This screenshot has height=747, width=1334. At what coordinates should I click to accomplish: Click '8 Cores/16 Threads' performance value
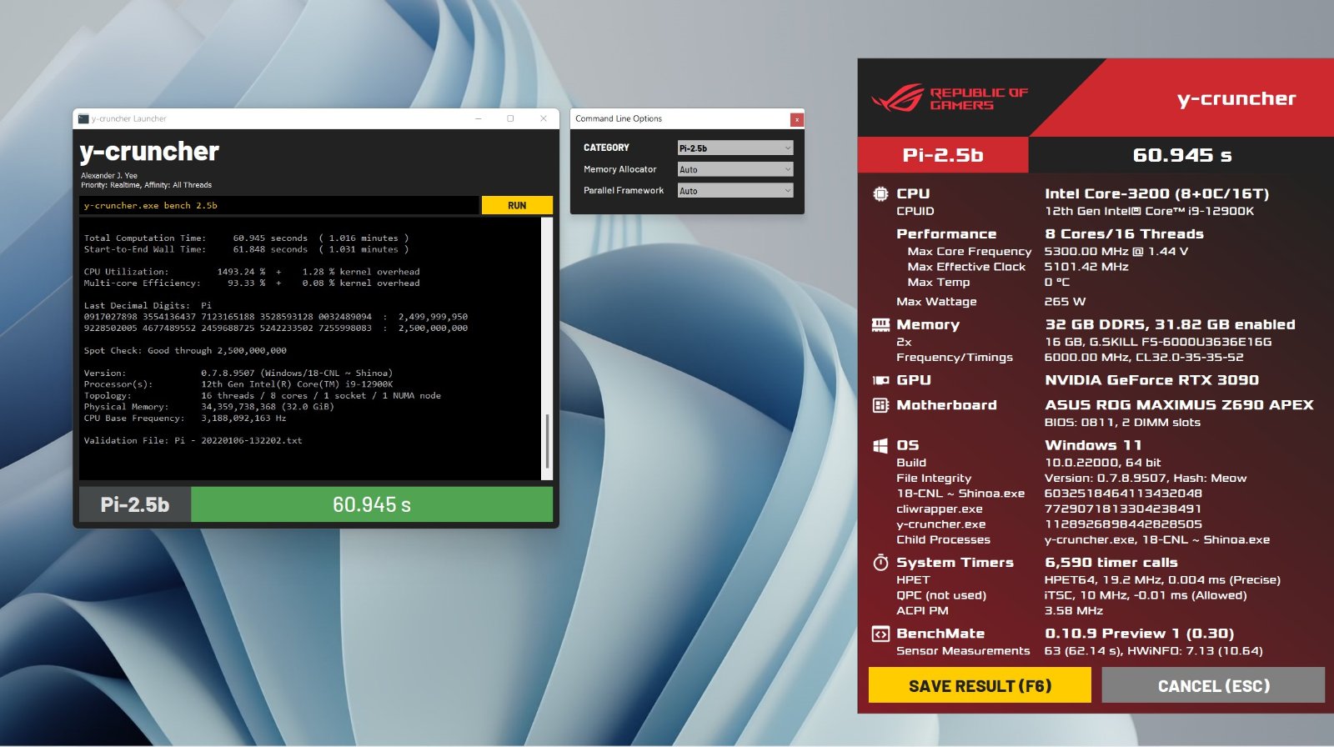(1124, 234)
